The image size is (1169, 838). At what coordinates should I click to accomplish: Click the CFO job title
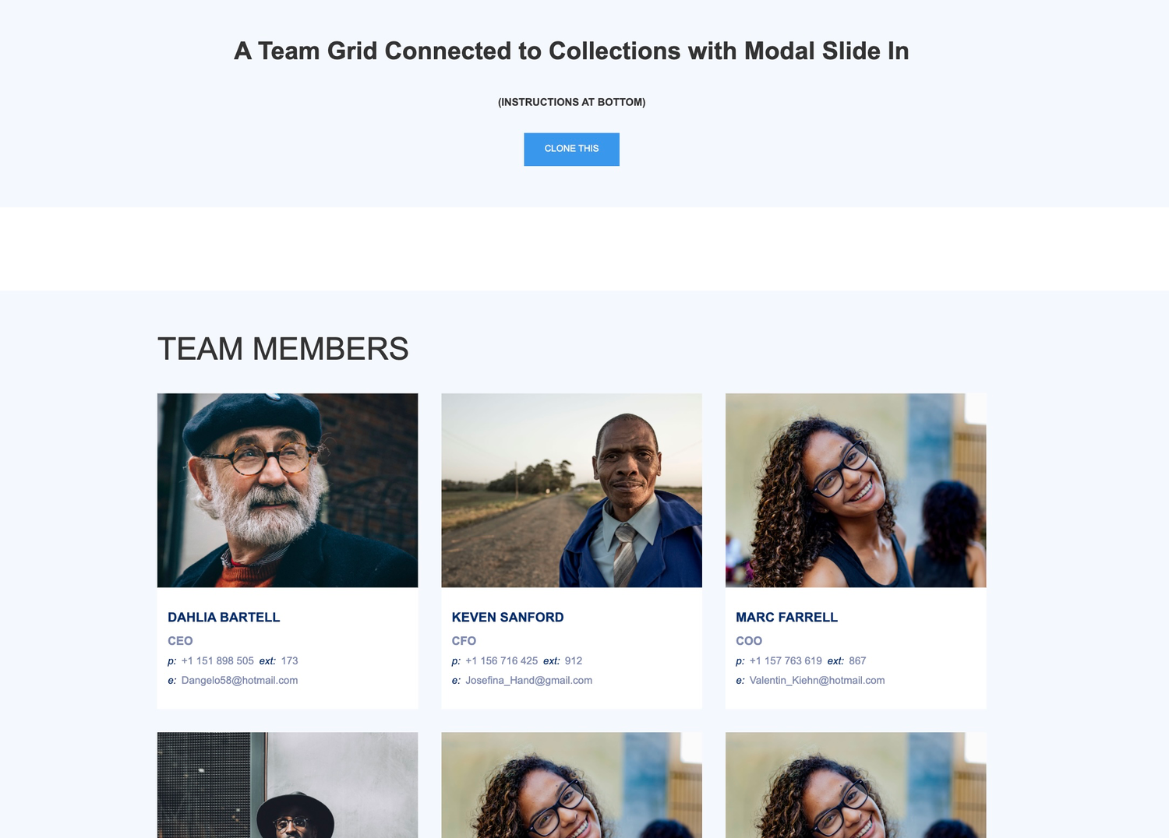[464, 640]
